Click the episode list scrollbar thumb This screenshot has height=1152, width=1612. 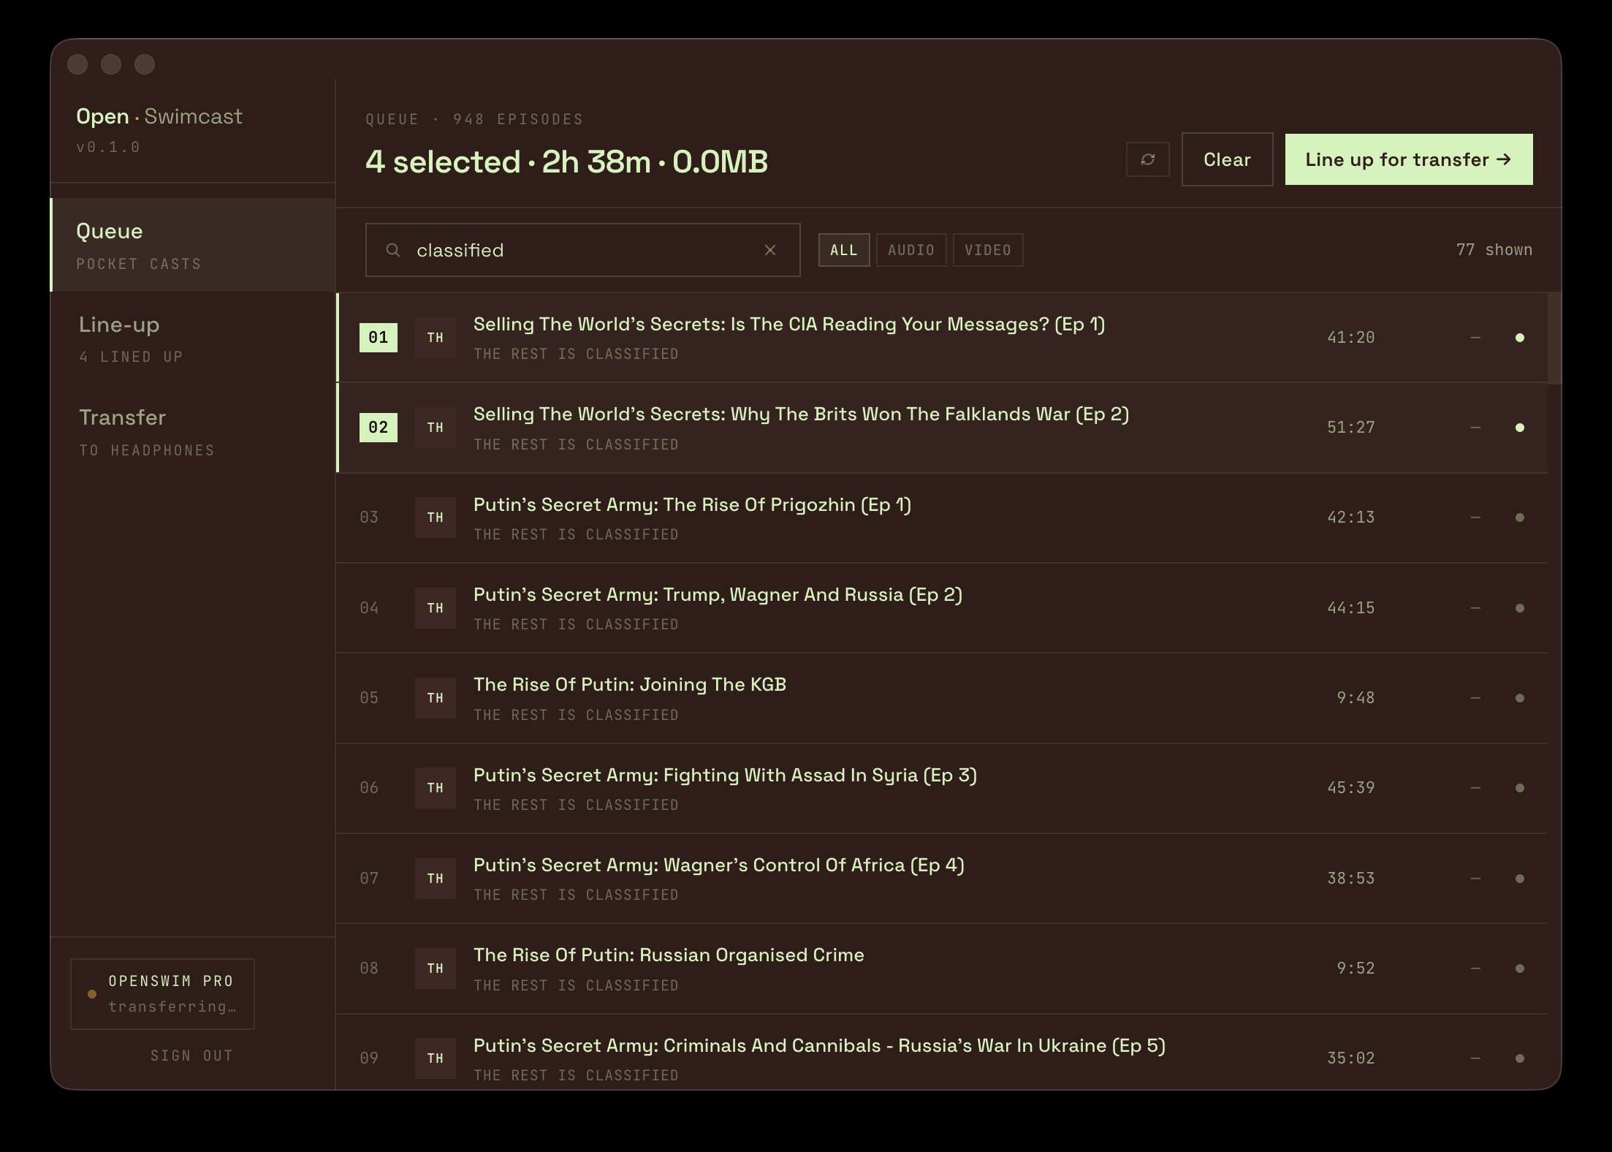tap(1554, 338)
